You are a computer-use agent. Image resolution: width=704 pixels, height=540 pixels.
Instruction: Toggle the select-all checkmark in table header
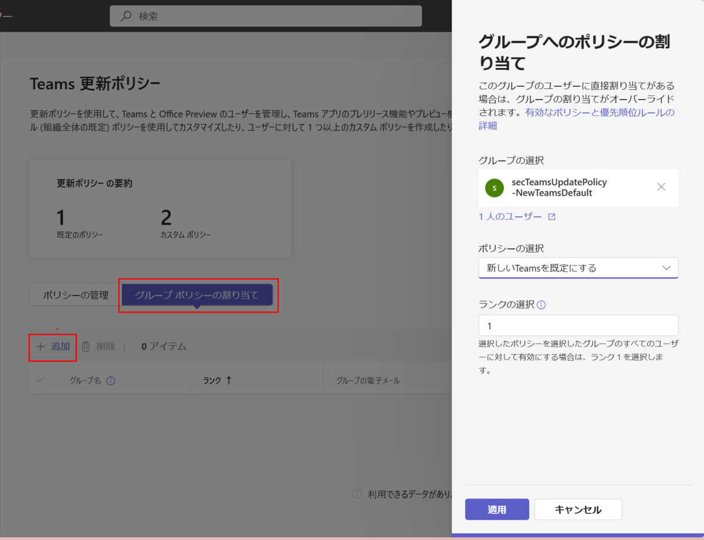click(x=40, y=380)
